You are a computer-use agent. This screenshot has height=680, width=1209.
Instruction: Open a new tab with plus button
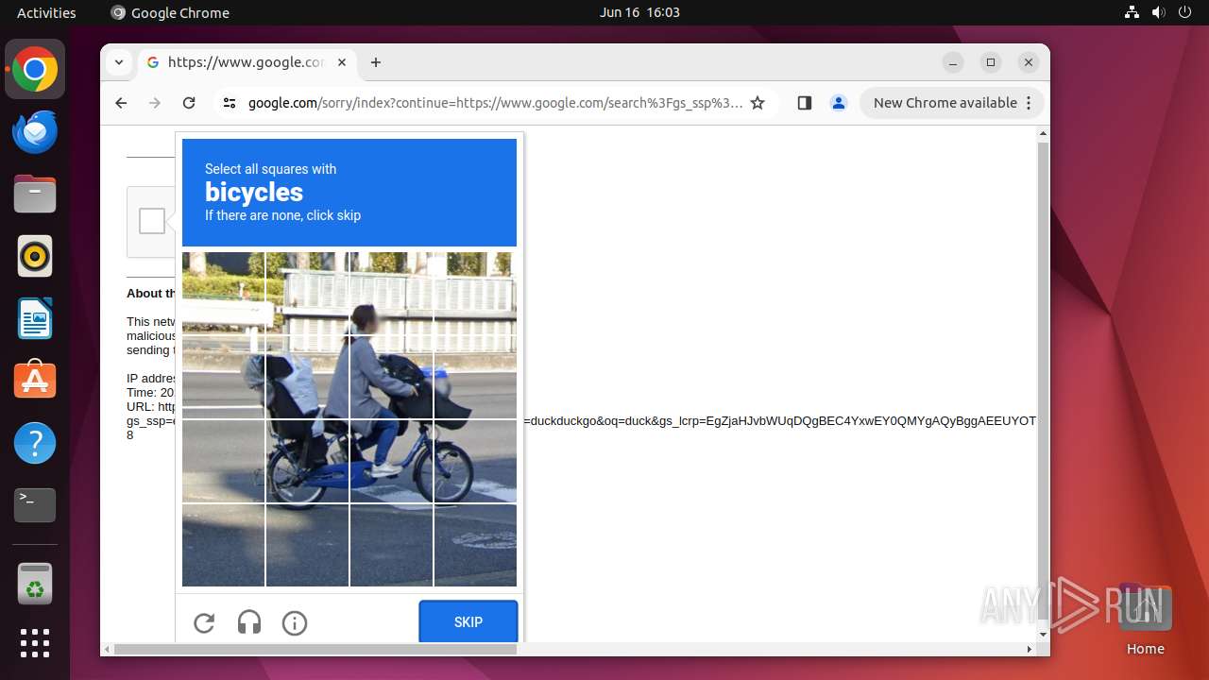[x=376, y=62]
